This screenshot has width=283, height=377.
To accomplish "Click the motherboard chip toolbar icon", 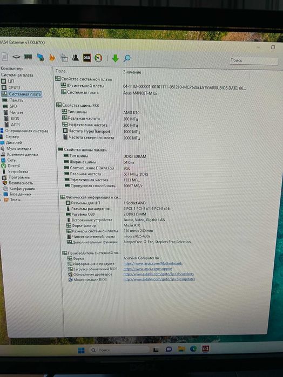I will click(x=16, y=57).
